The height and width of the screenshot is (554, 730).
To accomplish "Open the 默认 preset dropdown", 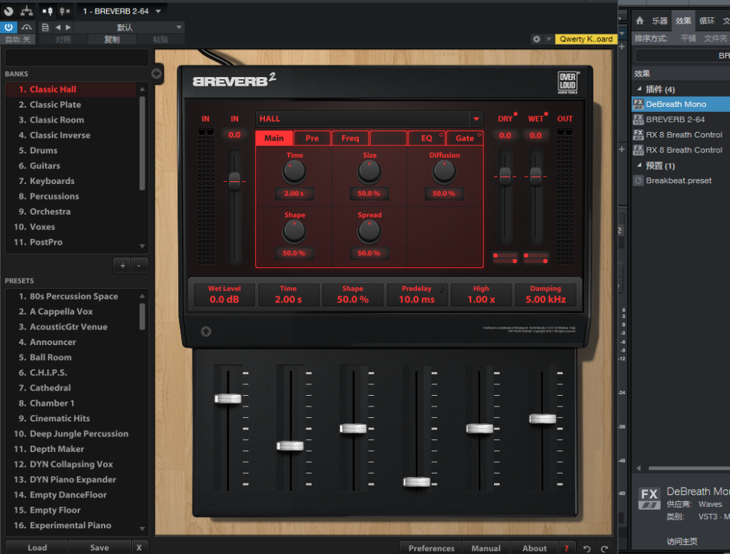I will coord(129,27).
